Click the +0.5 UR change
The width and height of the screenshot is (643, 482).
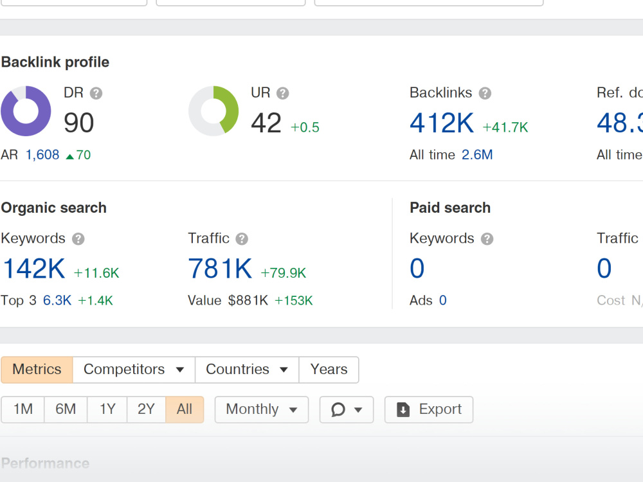(305, 127)
